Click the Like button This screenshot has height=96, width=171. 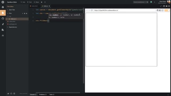(x=23, y=2)
